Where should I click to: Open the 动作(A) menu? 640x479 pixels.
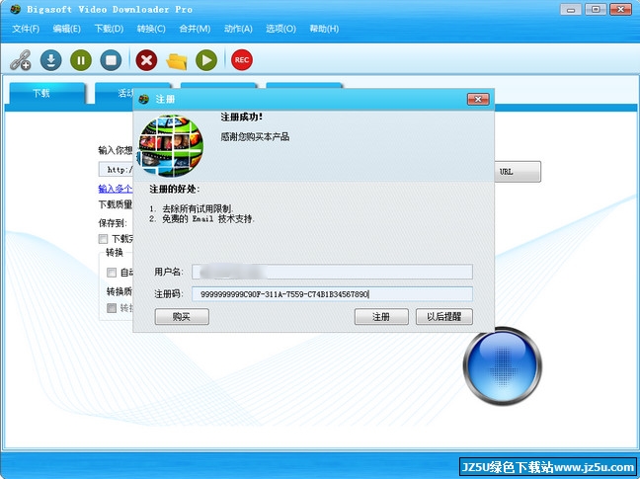pyautogui.click(x=238, y=29)
